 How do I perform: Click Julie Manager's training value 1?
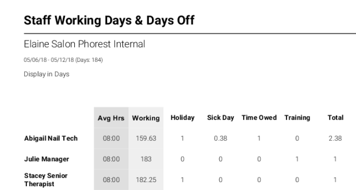(x=297, y=159)
